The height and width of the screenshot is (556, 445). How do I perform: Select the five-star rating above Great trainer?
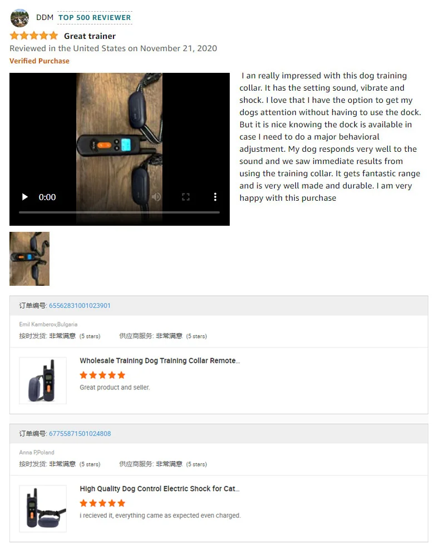tap(34, 36)
